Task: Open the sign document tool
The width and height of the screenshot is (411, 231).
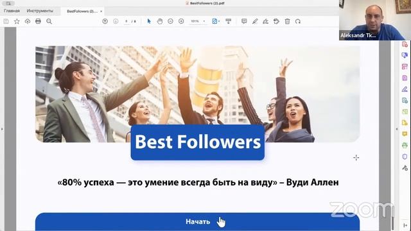Action: [x=265, y=21]
